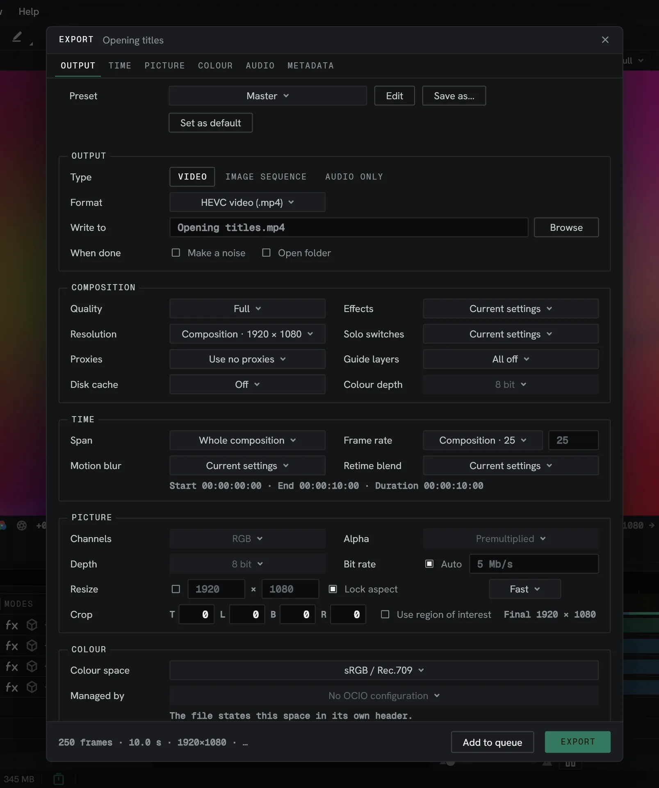The height and width of the screenshot is (788, 659).
Task: Click the Edit preset button
Action: point(394,96)
